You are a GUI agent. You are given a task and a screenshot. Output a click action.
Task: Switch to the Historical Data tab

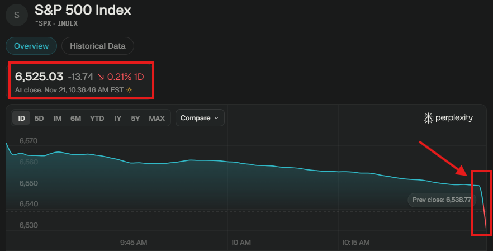coord(98,46)
